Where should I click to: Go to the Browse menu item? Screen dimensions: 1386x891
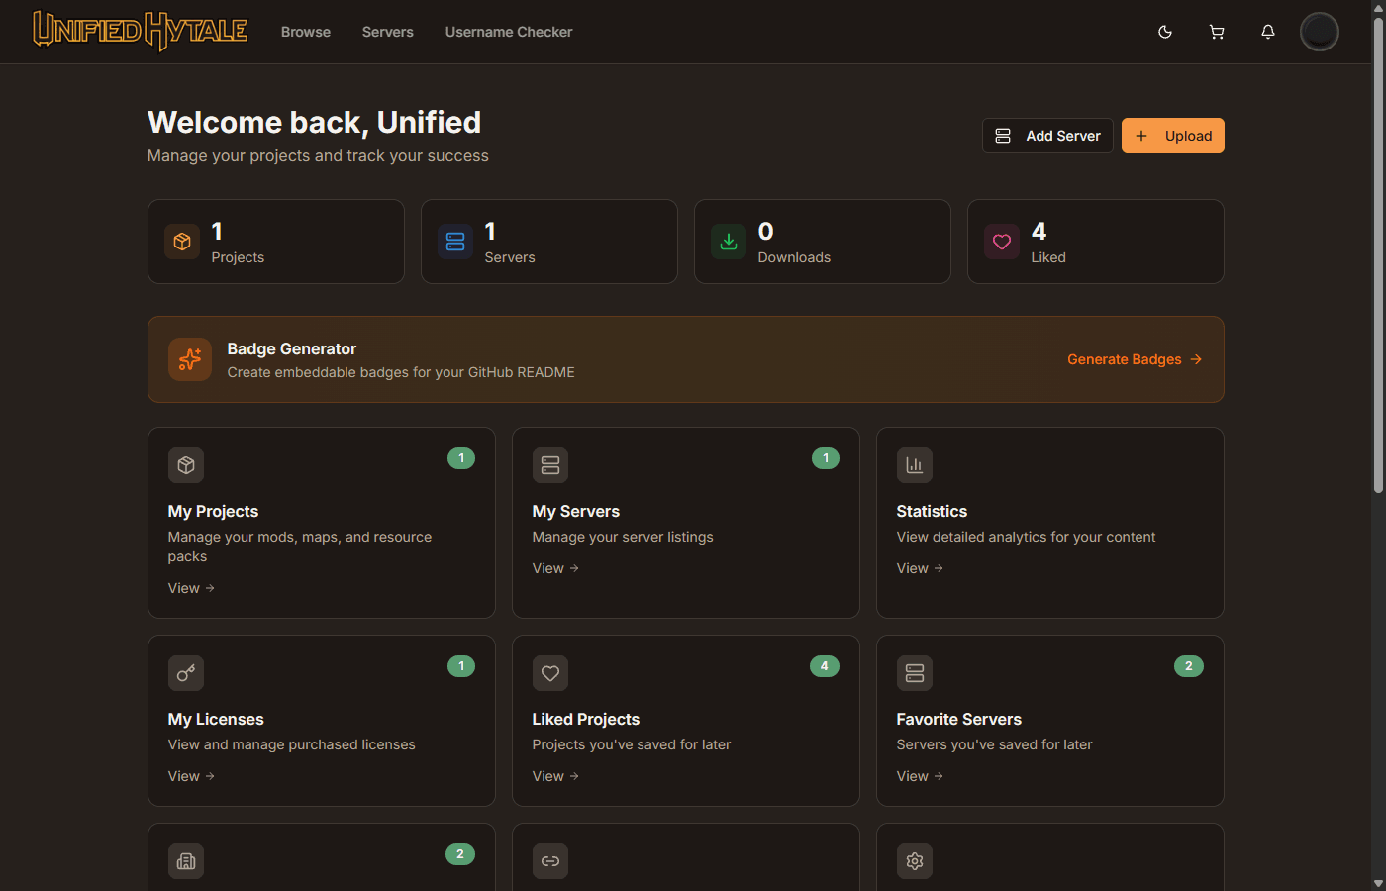pos(306,32)
